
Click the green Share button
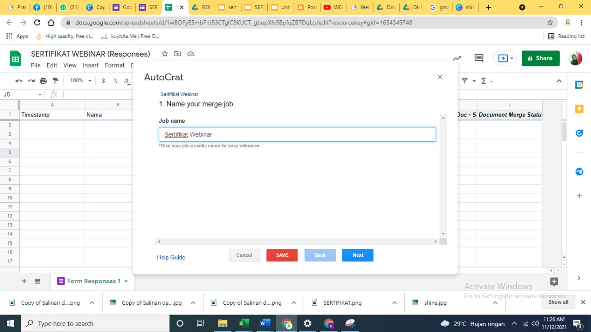[x=541, y=58]
